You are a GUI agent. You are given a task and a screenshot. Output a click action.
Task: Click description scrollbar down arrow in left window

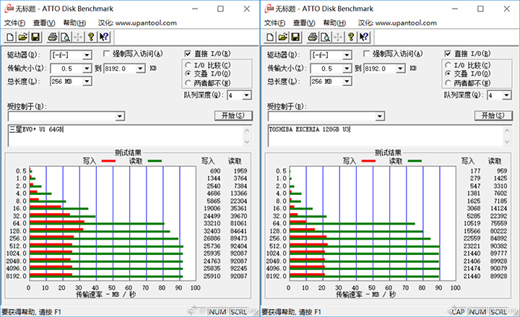click(247, 142)
